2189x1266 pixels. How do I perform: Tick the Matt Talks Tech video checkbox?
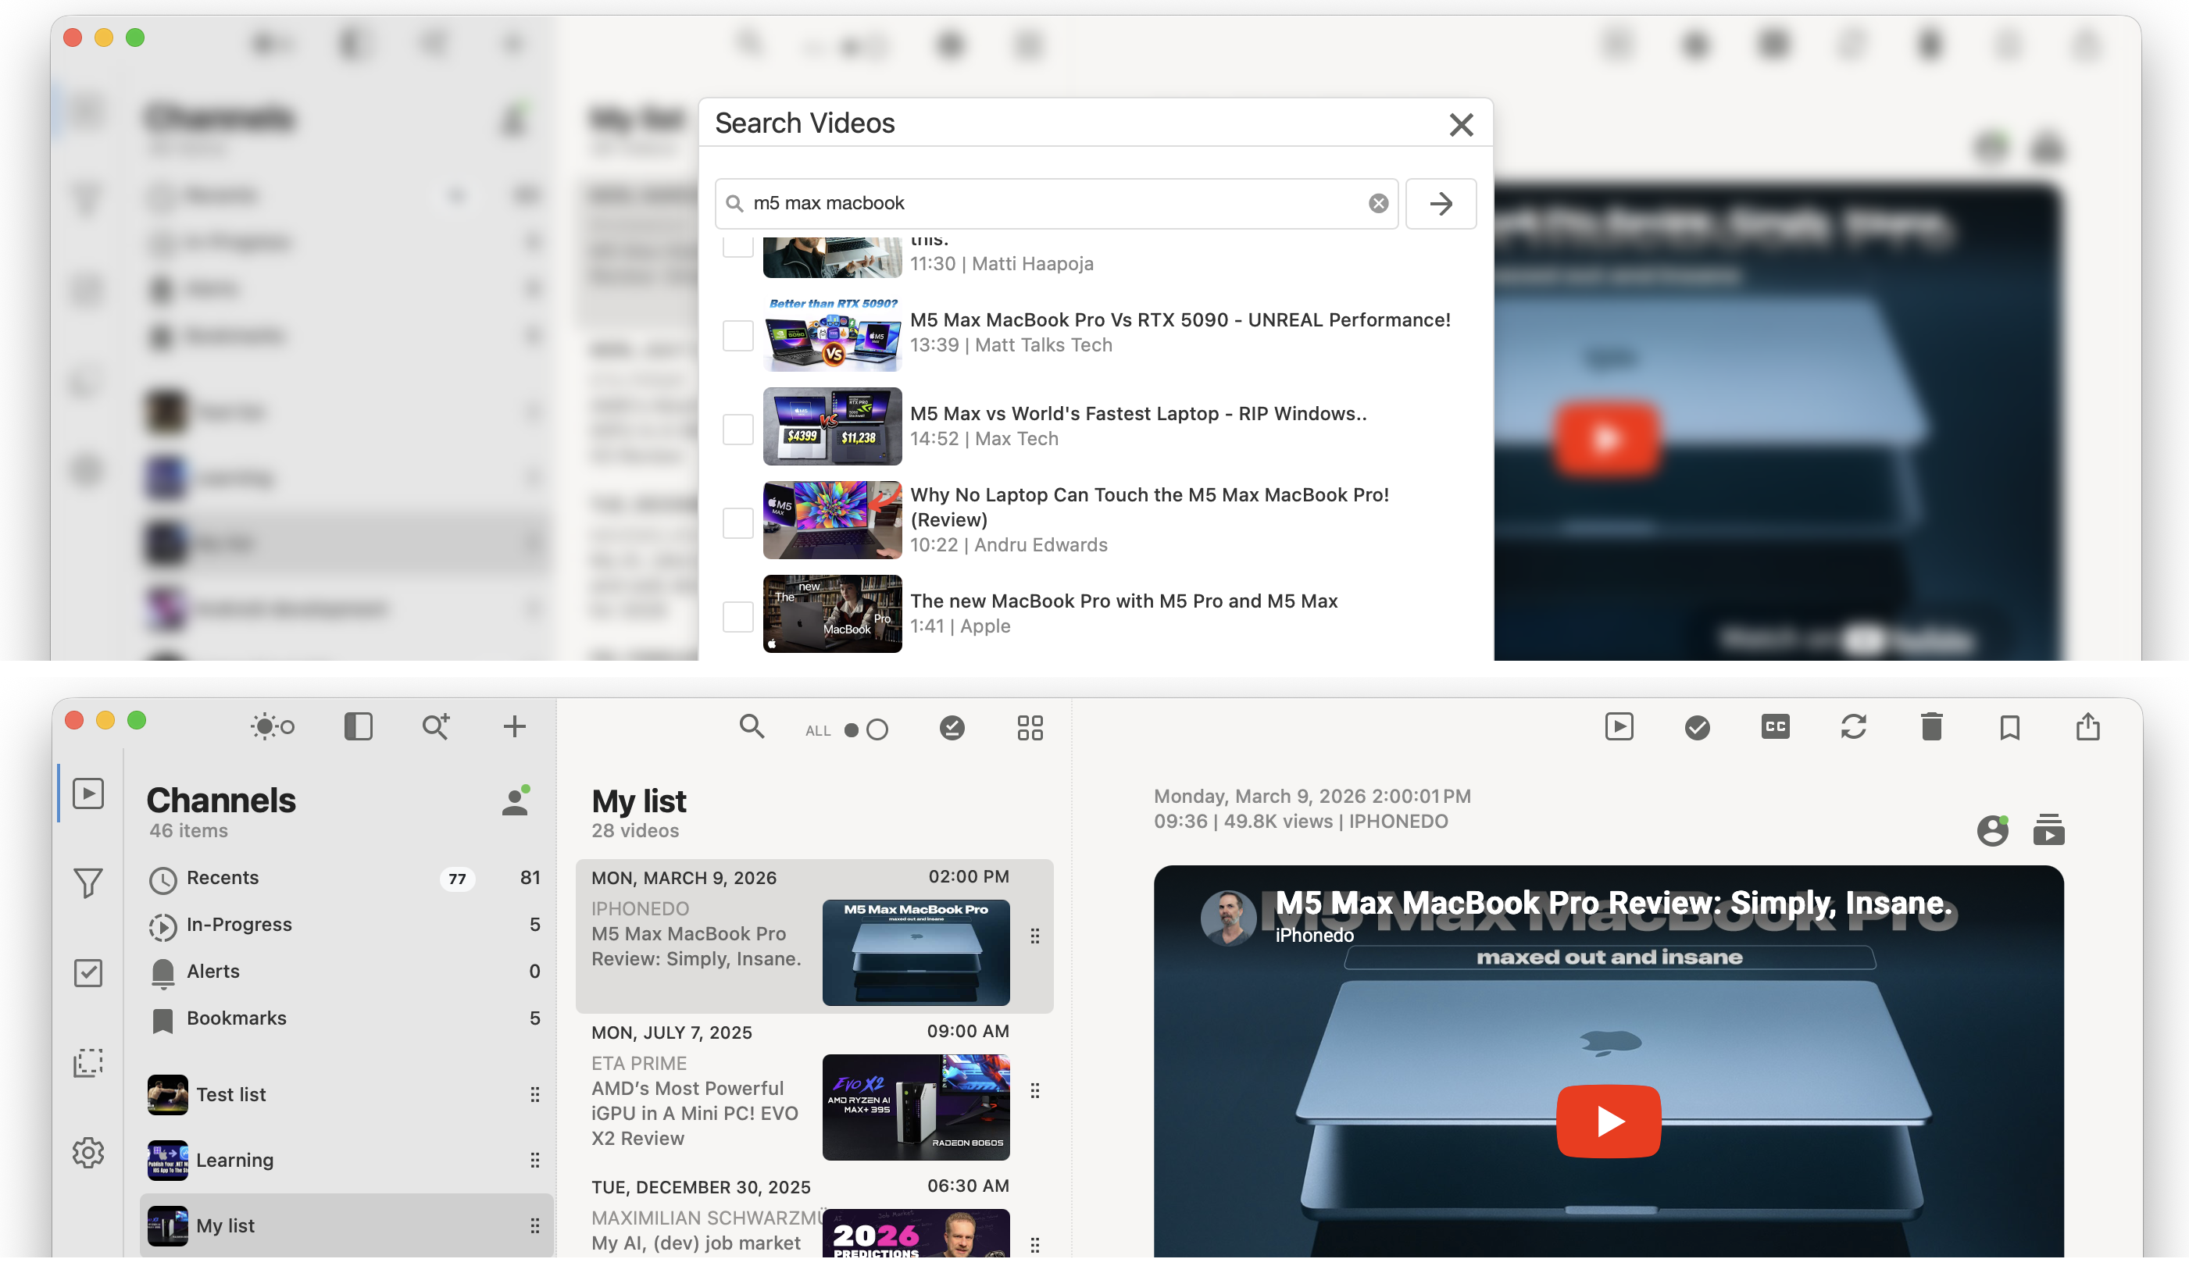point(737,335)
